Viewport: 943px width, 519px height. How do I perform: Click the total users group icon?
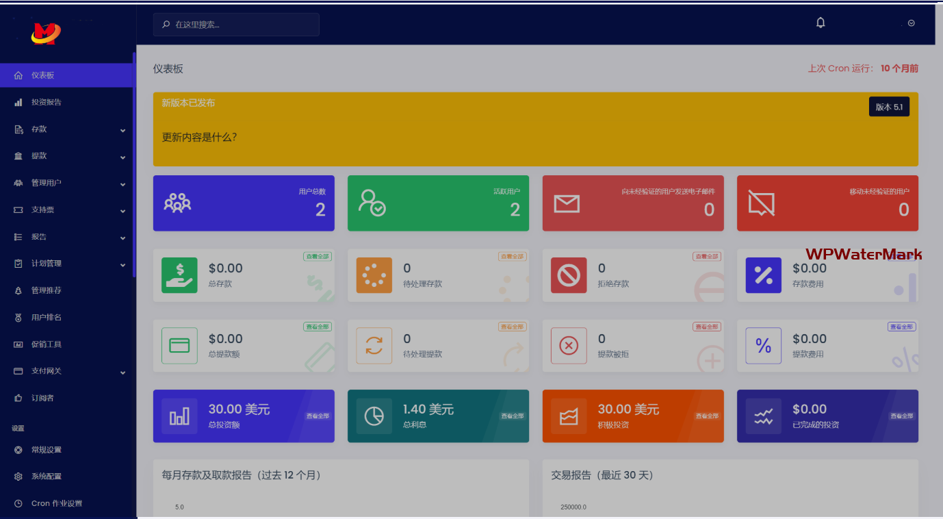pyautogui.click(x=177, y=203)
